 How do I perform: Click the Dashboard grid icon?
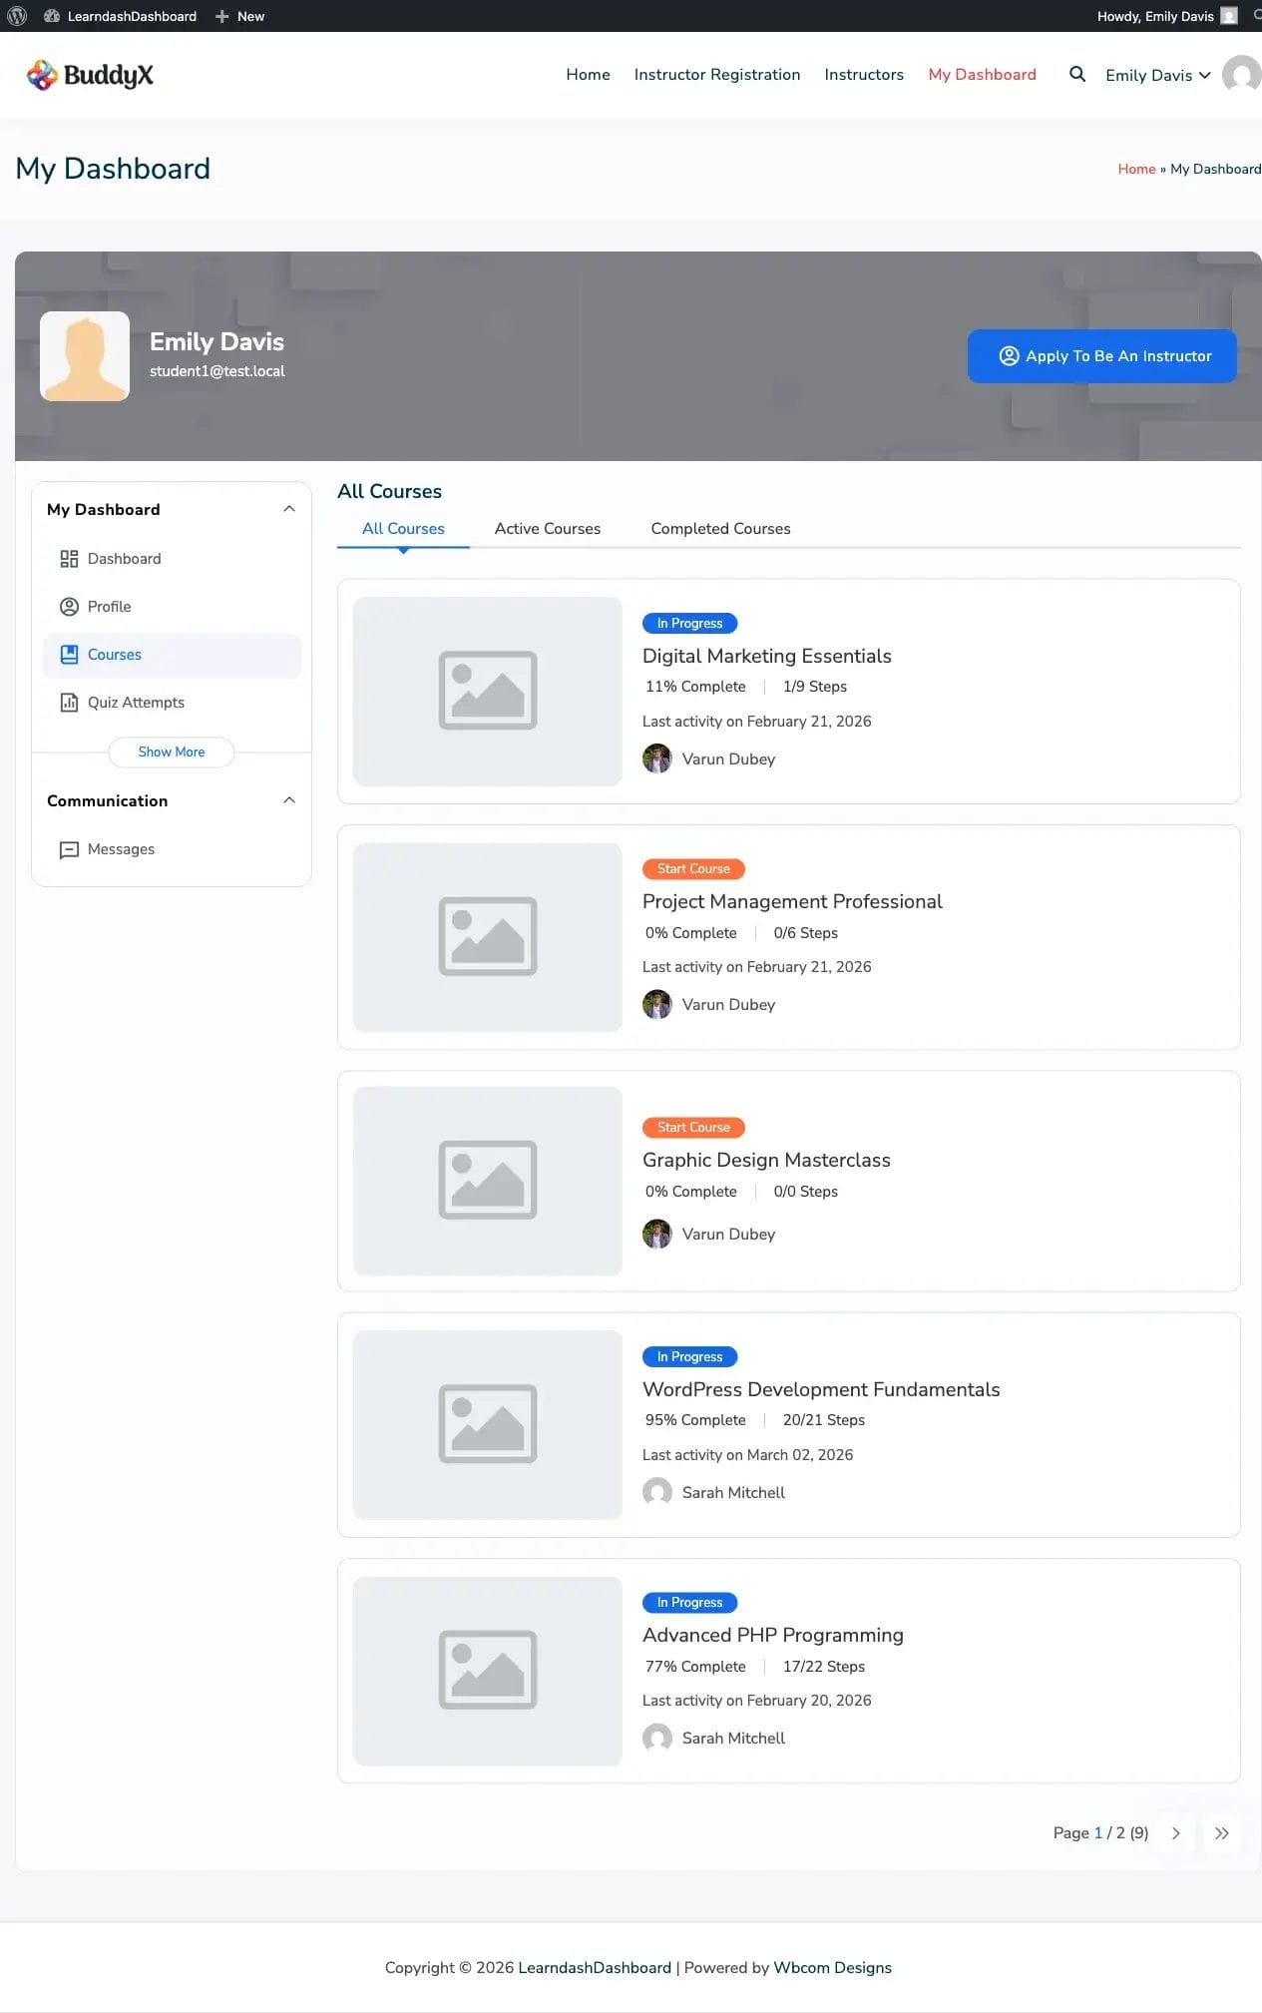[x=69, y=559]
